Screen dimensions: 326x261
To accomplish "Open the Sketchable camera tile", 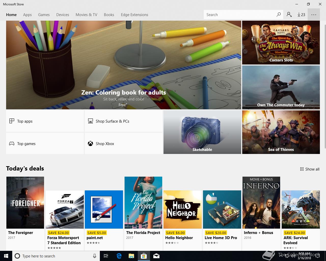I will pyautogui.click(x=202, y=132).
